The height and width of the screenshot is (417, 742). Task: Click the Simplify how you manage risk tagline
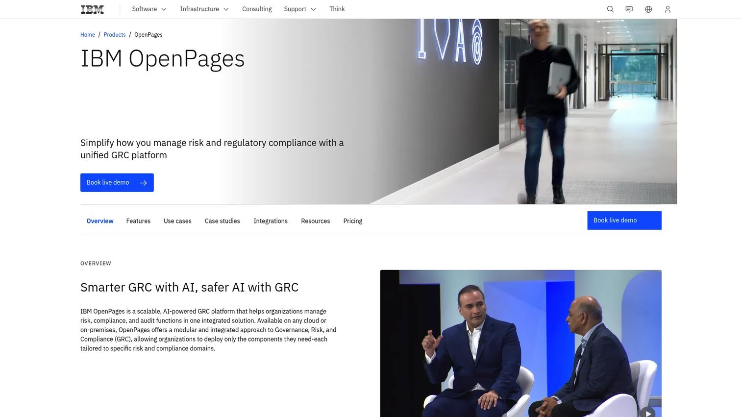[x=212, y=149]
